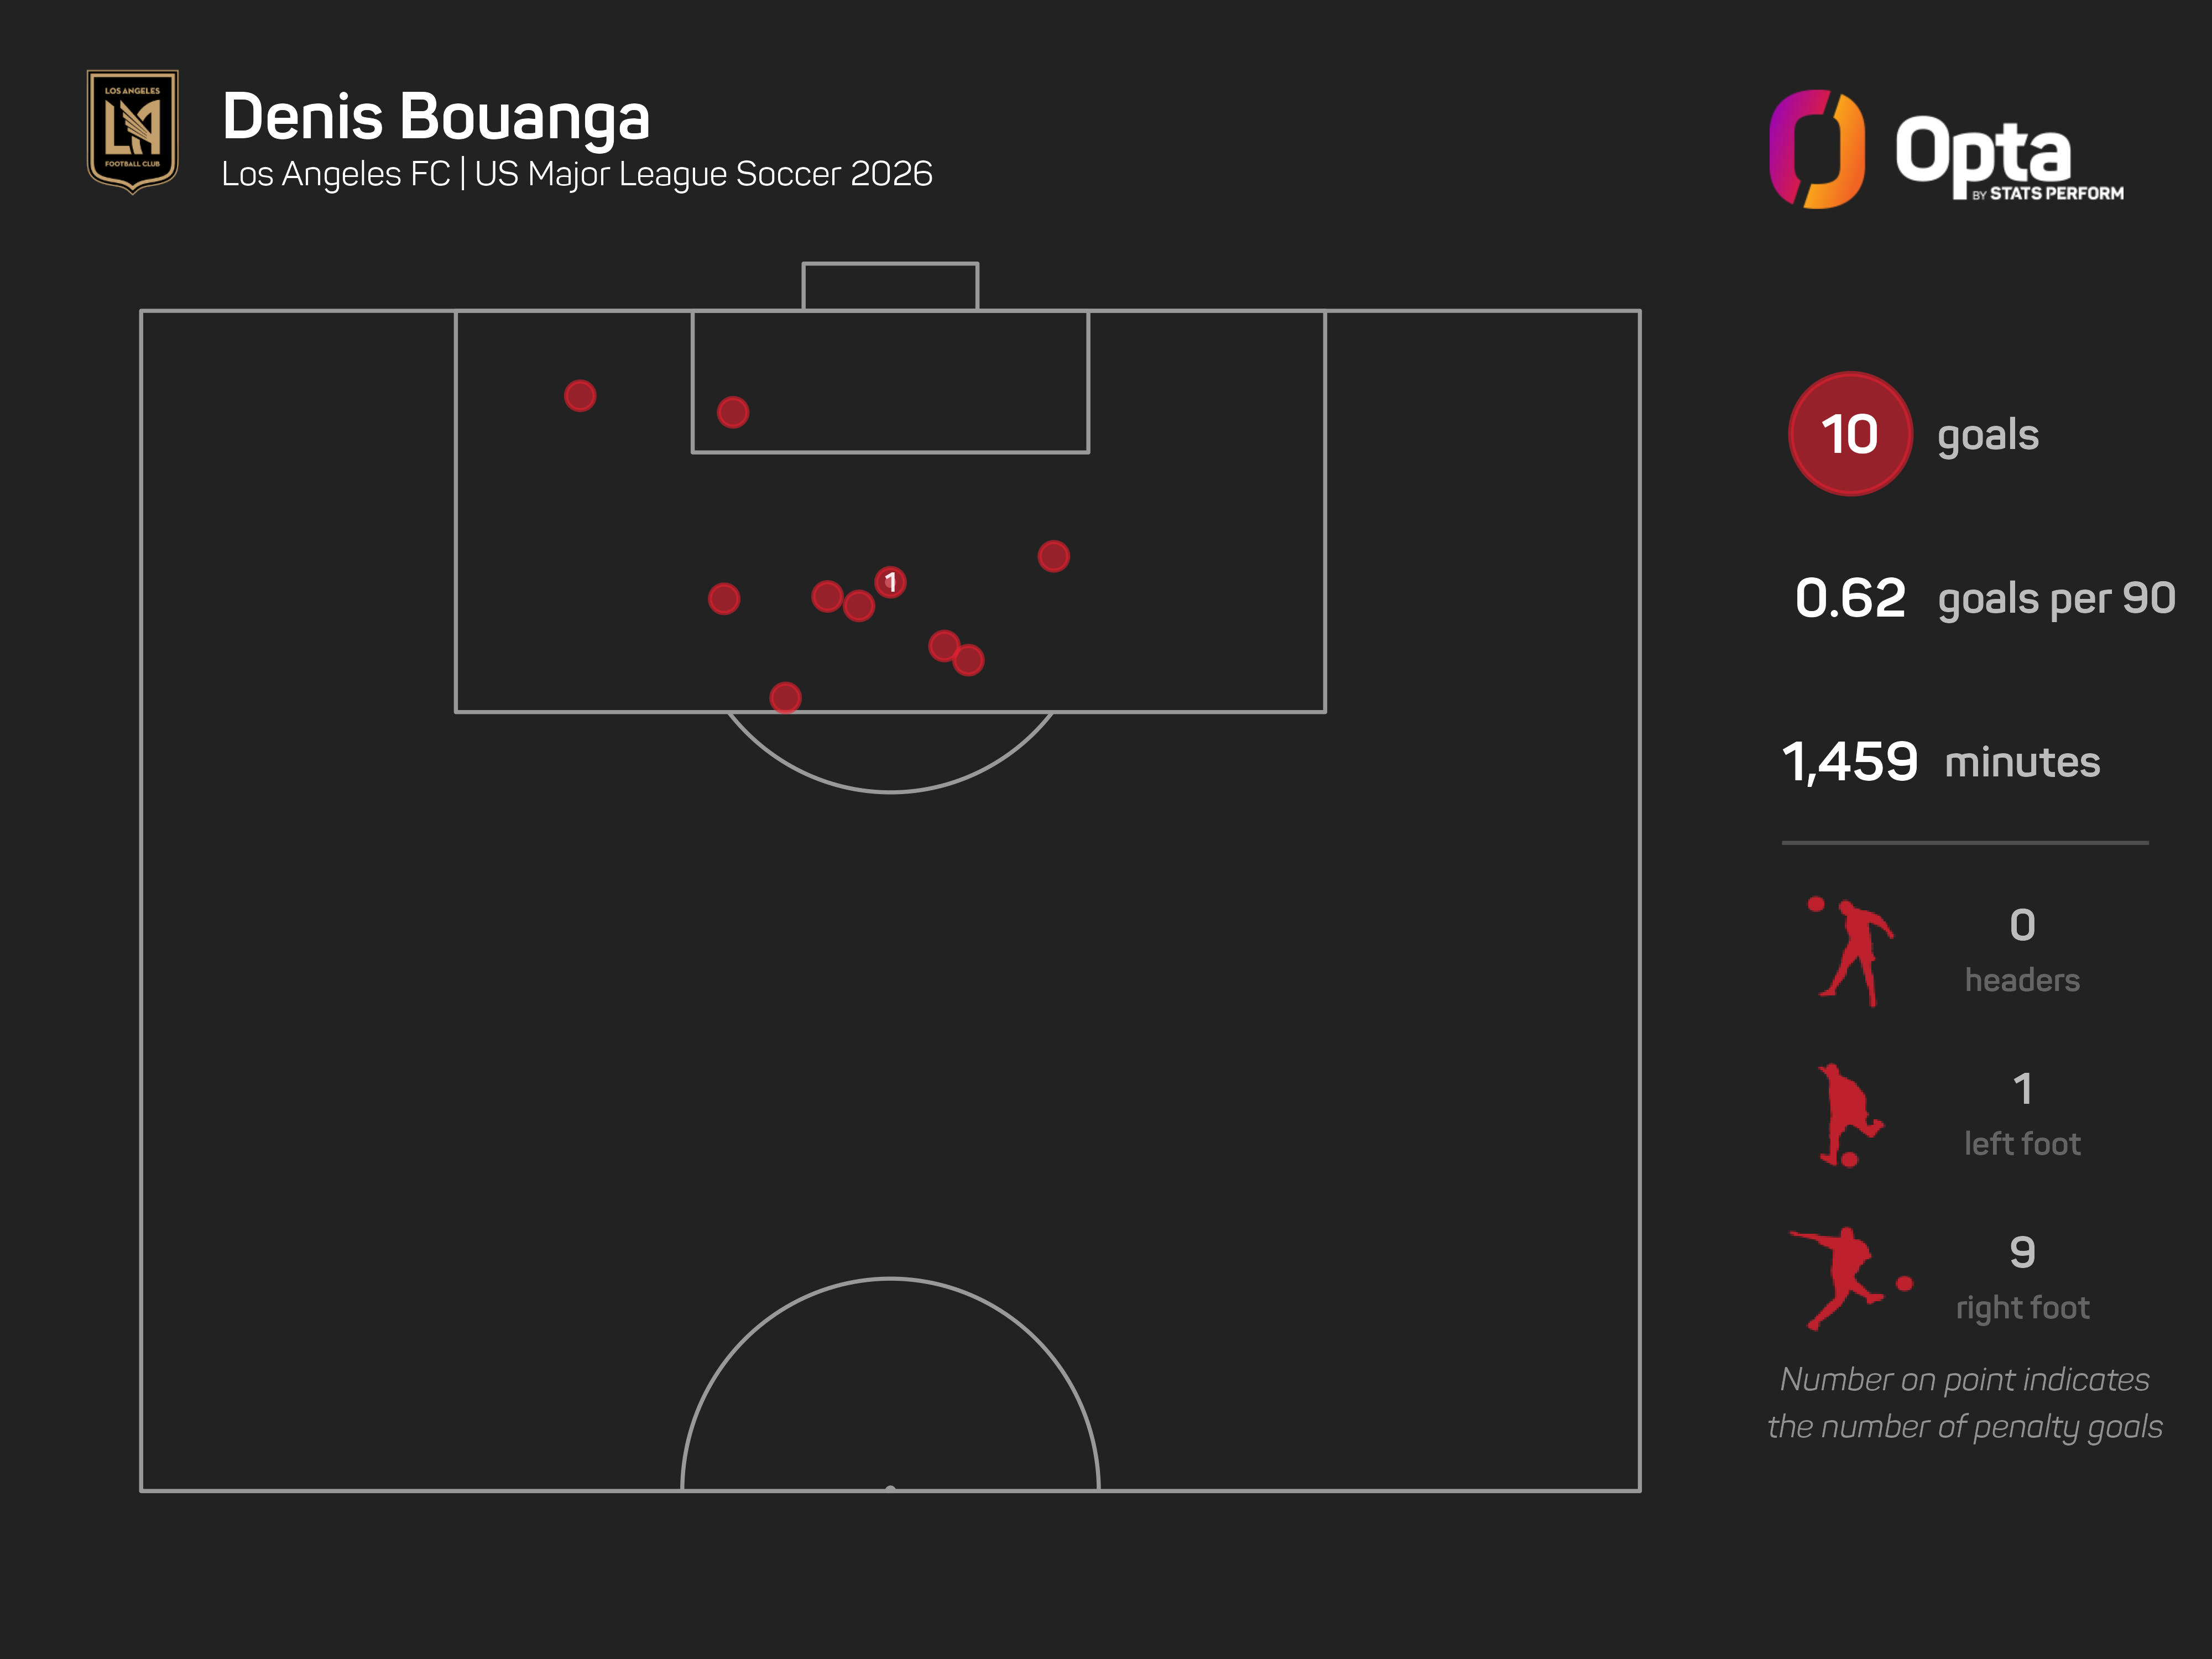The width and height of the screenshot is (2212, 1659).
Task: Click the penalty goals footnote text
Action: pos(1965,1403)
